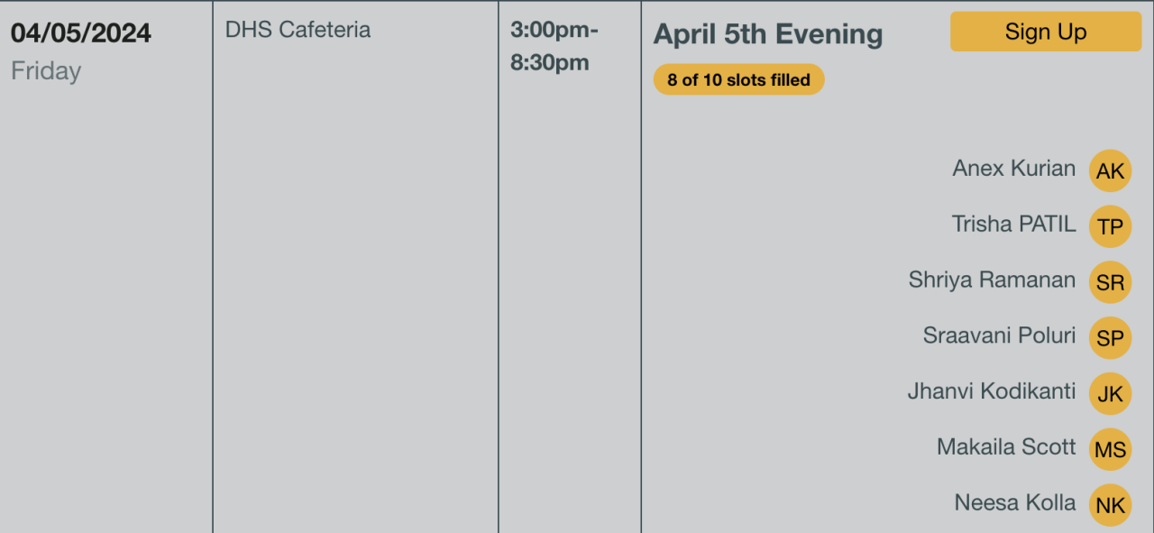Click the Sign Up button

click(x=1045, y=32)
